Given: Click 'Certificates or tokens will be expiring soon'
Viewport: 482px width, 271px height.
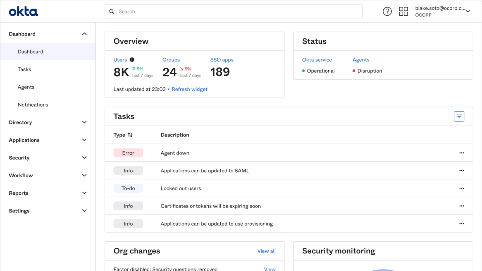Looking at the screenshot, I should [x=211, y=206].
